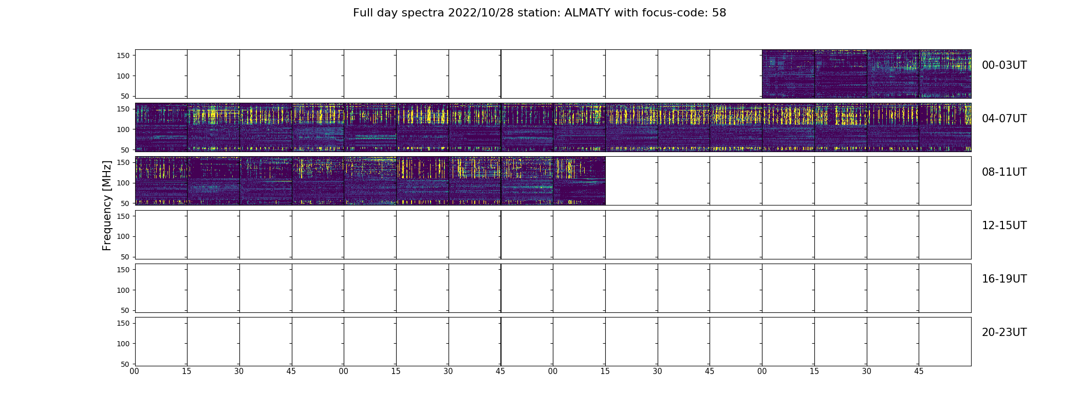This screenshot has height=411, width=1079.
Task: Open the 03:45 spectrogram panel in 00-03UT row
Action: 945,74
